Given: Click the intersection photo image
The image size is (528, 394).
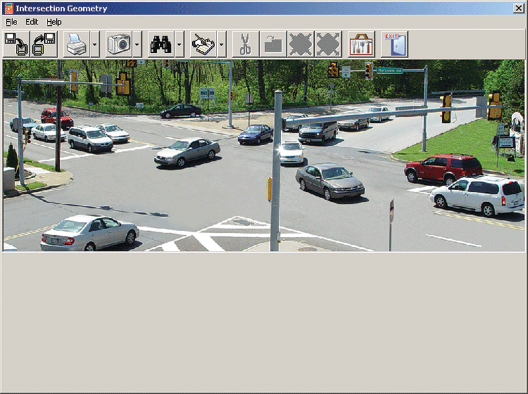Looking at the screenshot, I should (x=263, y=156).
